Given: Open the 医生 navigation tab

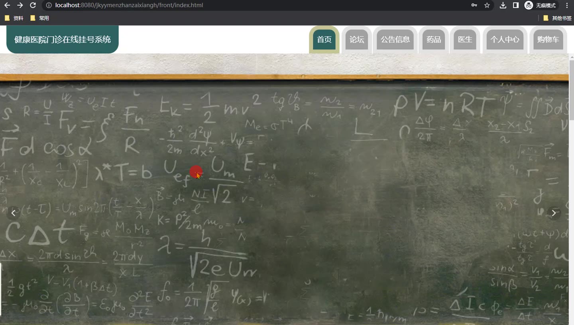Looking at the screenshot, I should click(465, 39).
